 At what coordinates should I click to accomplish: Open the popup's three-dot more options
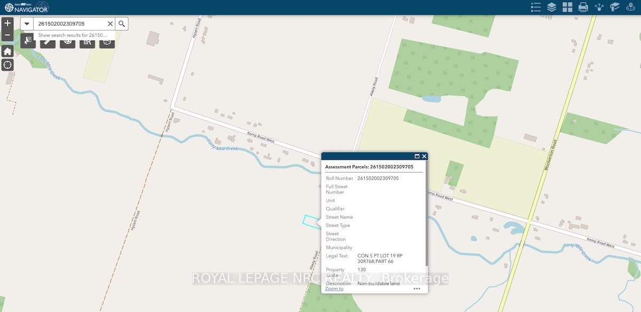417,288
